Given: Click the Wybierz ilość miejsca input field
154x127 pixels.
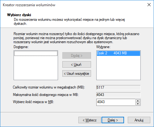Looking at the screenshot, I should [116, 102].
